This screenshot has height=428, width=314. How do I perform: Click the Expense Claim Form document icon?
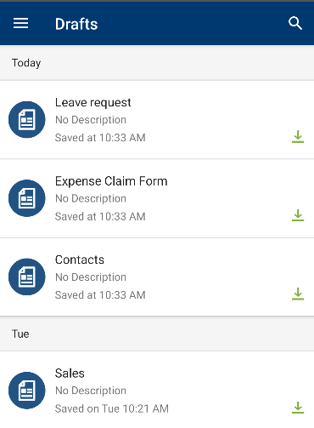[27, 198]
